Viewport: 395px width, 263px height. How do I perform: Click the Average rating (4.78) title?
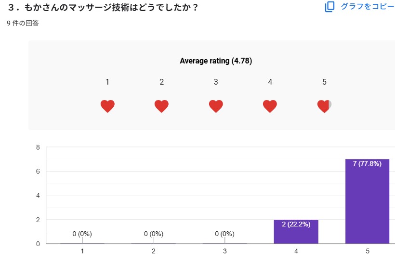click(x=216, y=61)
